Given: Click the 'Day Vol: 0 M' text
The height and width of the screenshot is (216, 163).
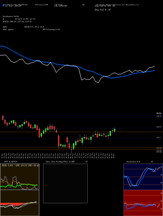Looking at the screenshot, I should [102, 10].
